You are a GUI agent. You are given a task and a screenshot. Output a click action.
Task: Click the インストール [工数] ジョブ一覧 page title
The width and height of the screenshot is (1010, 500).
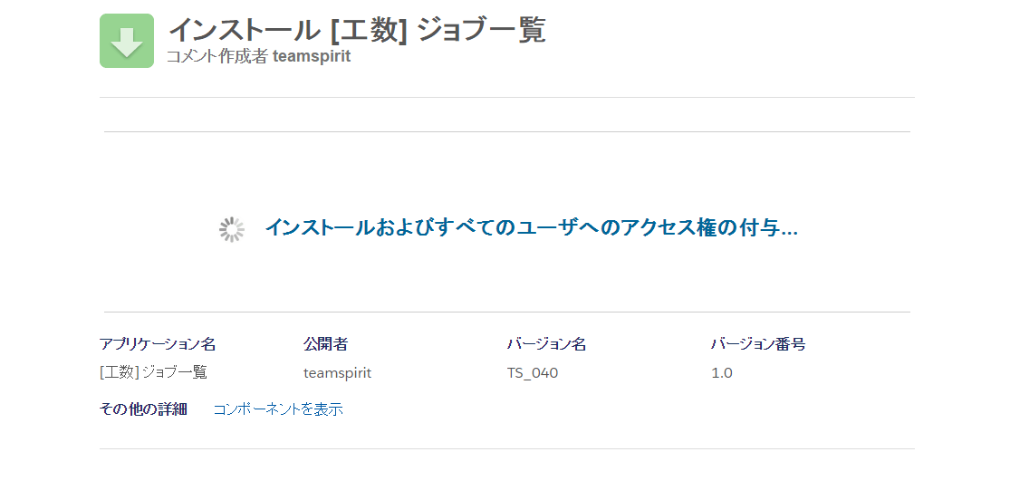point(357,29)
